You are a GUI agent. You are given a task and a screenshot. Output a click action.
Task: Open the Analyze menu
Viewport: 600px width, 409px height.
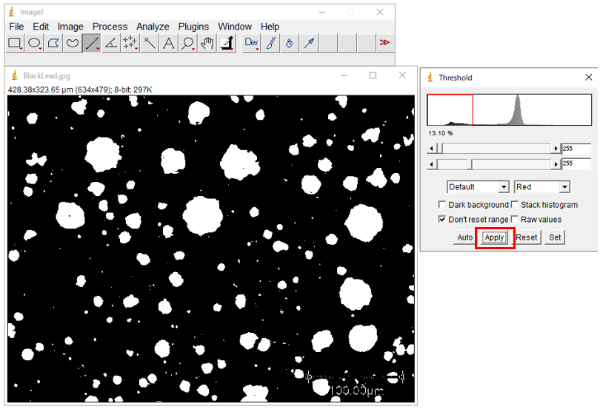click(153, 27)
